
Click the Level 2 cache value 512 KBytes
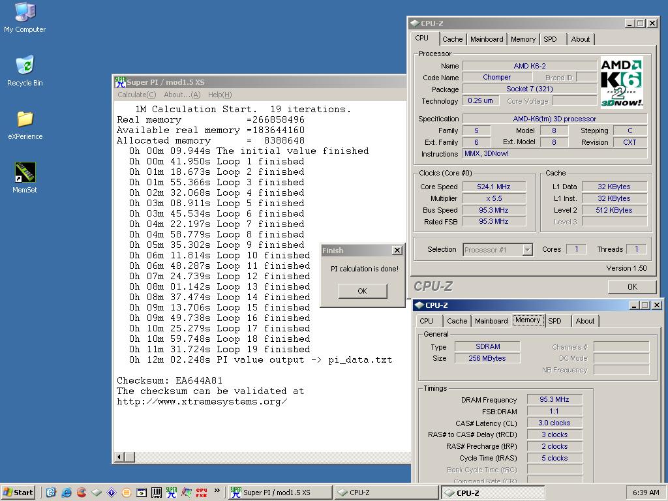[x=615, y=210]
